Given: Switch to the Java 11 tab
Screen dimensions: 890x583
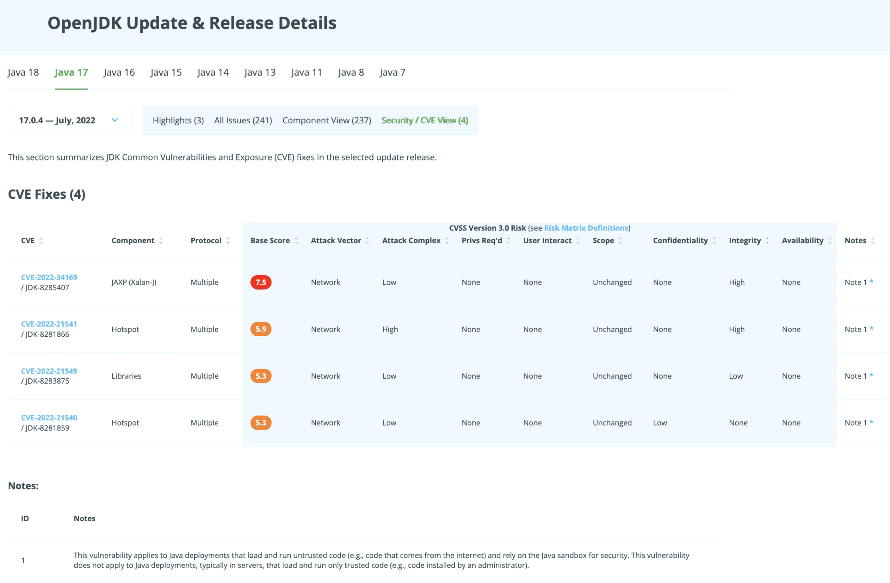Looking at the screenshot, I should click(x=307, y=73).
